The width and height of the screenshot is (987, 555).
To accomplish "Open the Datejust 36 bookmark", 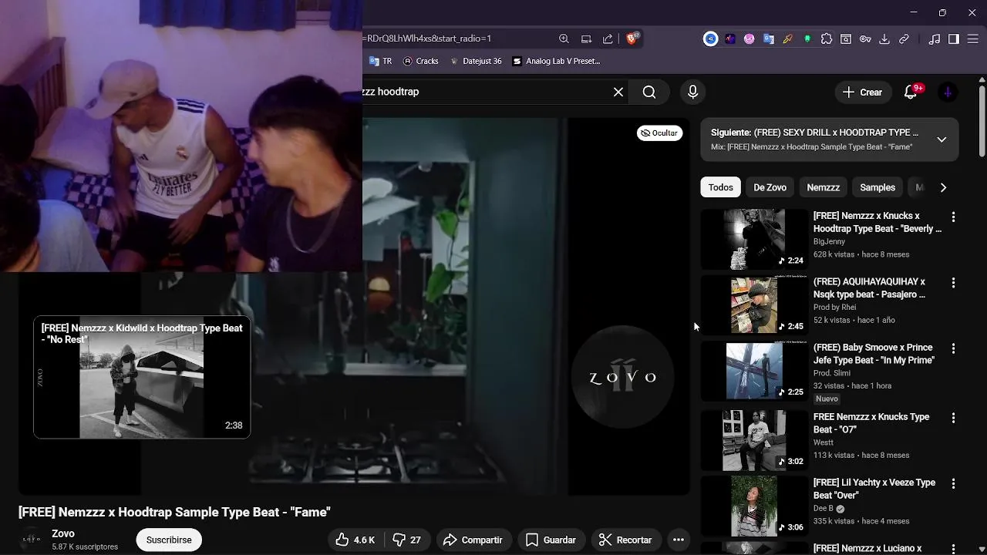I will [476, 61].
